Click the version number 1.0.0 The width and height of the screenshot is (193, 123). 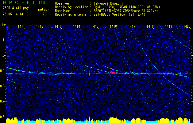[42, 2]
